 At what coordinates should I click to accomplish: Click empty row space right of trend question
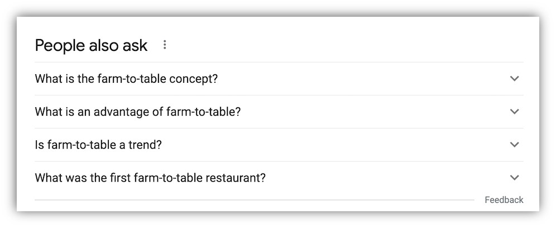(335, 145)
